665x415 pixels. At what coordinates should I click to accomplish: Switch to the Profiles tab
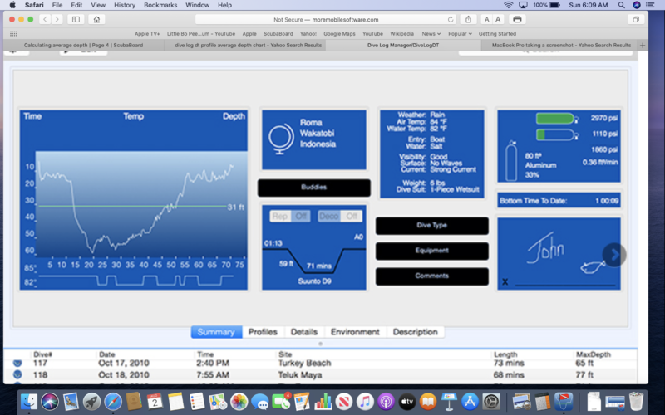(x=263, y=332)
